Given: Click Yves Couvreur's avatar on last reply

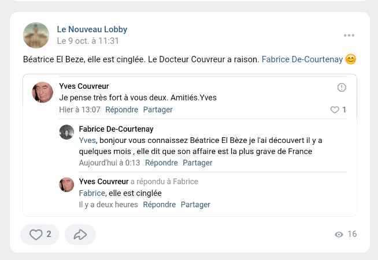Looking at the screenshot, I should tap(66, 184).
